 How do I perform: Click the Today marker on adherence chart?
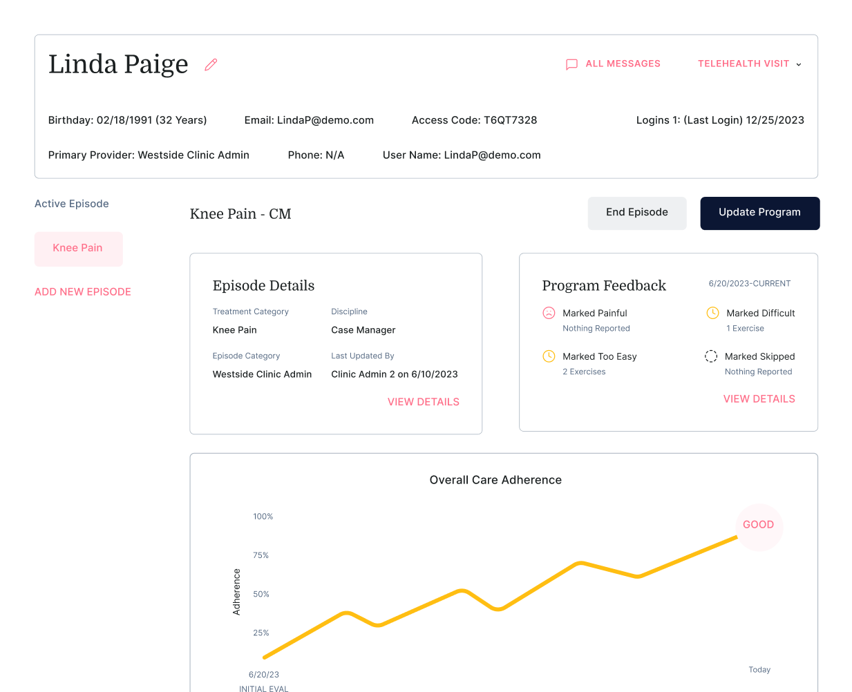759,670
